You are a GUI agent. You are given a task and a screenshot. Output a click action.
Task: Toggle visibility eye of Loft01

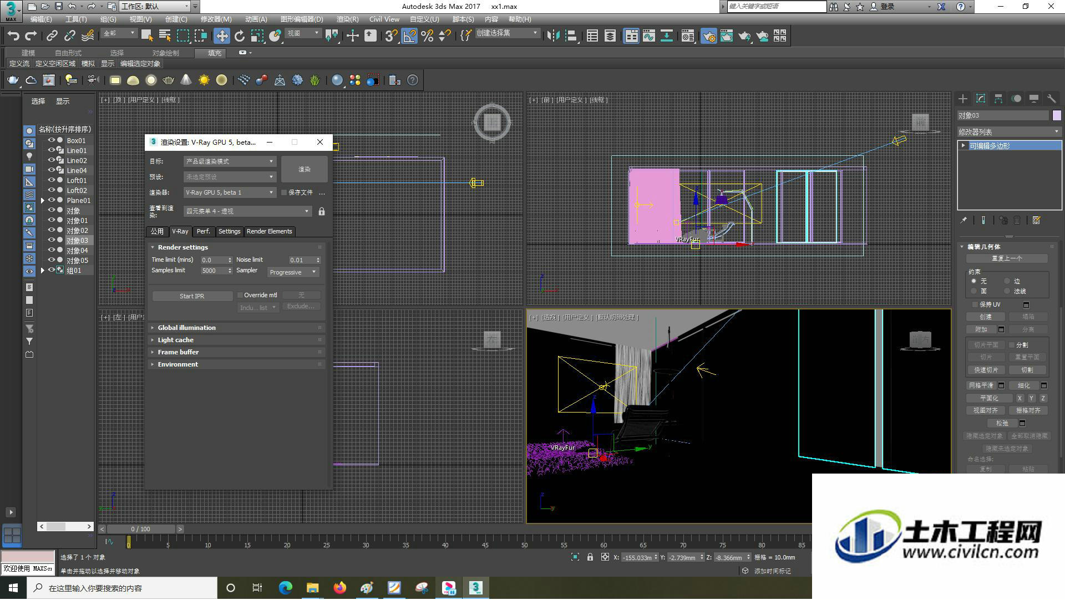pyautogui.click(x=52, y=180)
